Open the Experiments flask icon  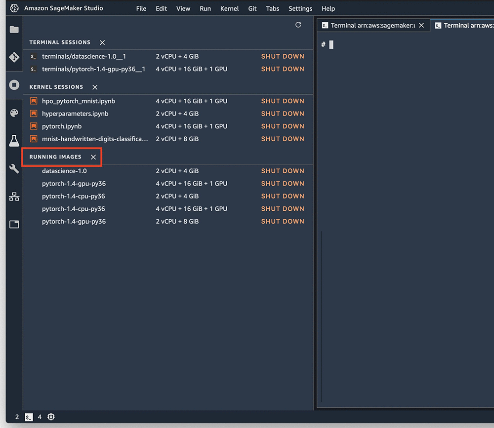pyautogui.click(x=14, y=141)
